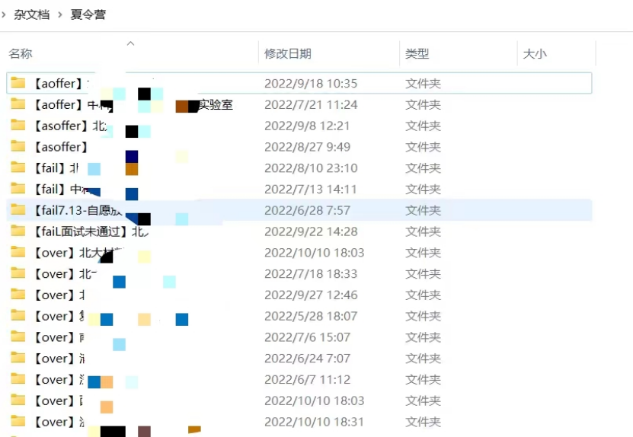Select folder icon of row dated 2022/8/10 23:10
Image resolution: width=633 pixels, height=437 pixels.
tap(18, 167)
